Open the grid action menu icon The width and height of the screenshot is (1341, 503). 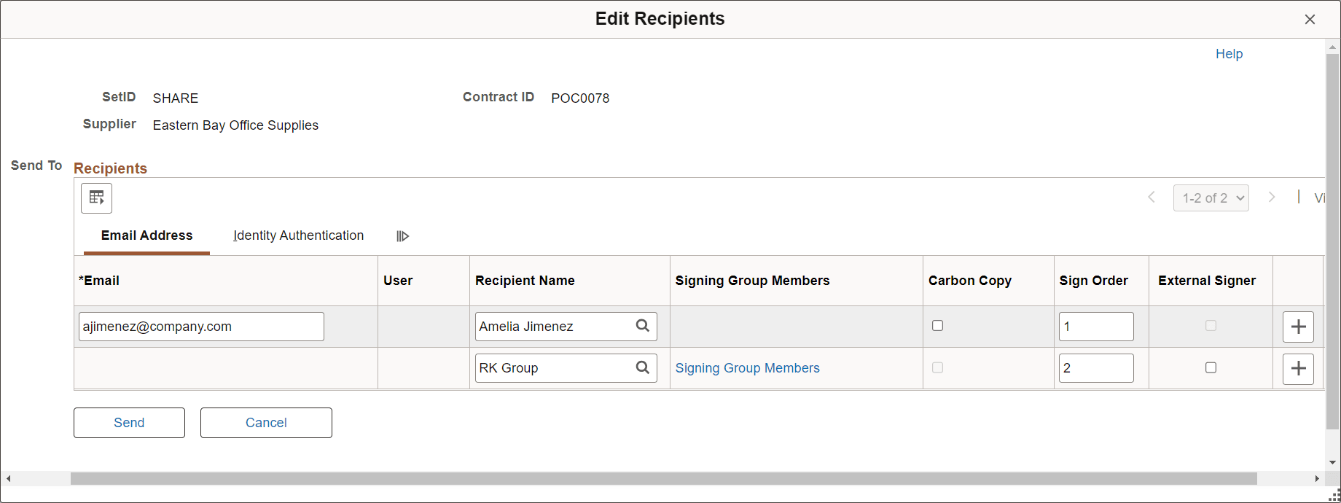coord(96,198)
